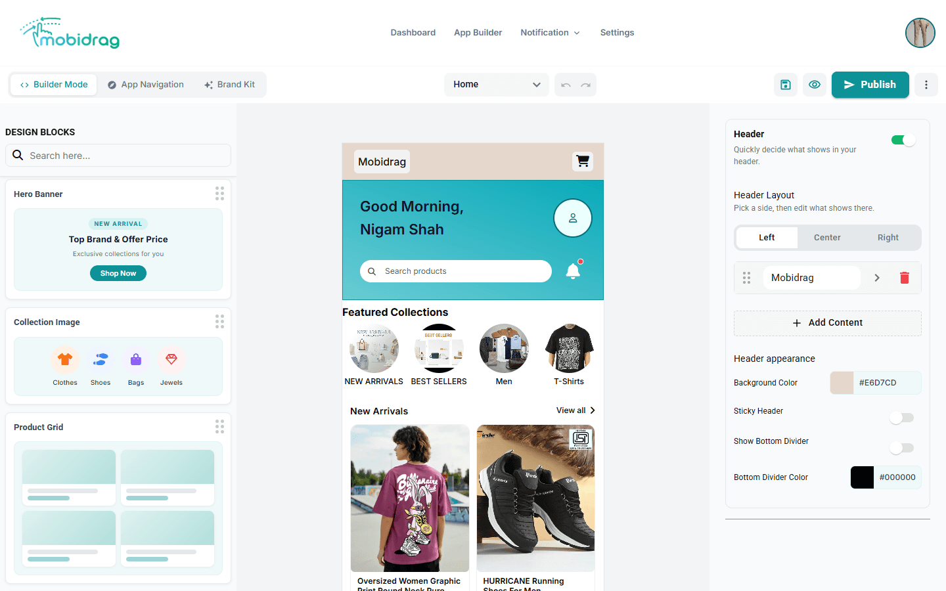The width and height of the screenshot is (946, 591).
Task: Click NEW ARRIVALS collection thumbnail
Action: point(374,349)
